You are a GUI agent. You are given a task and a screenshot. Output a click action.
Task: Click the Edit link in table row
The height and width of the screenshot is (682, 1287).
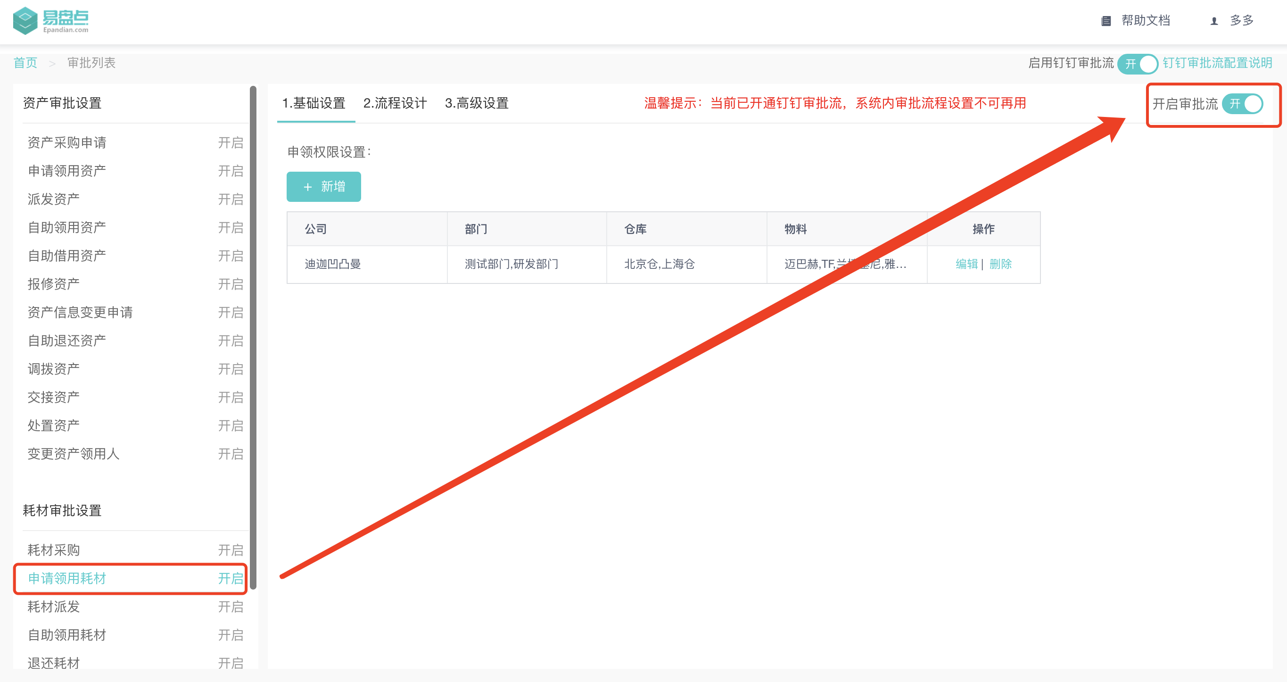click(x=966, y=264)
